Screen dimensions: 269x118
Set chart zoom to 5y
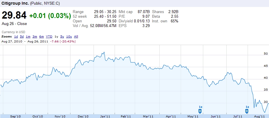pos(62,37)
